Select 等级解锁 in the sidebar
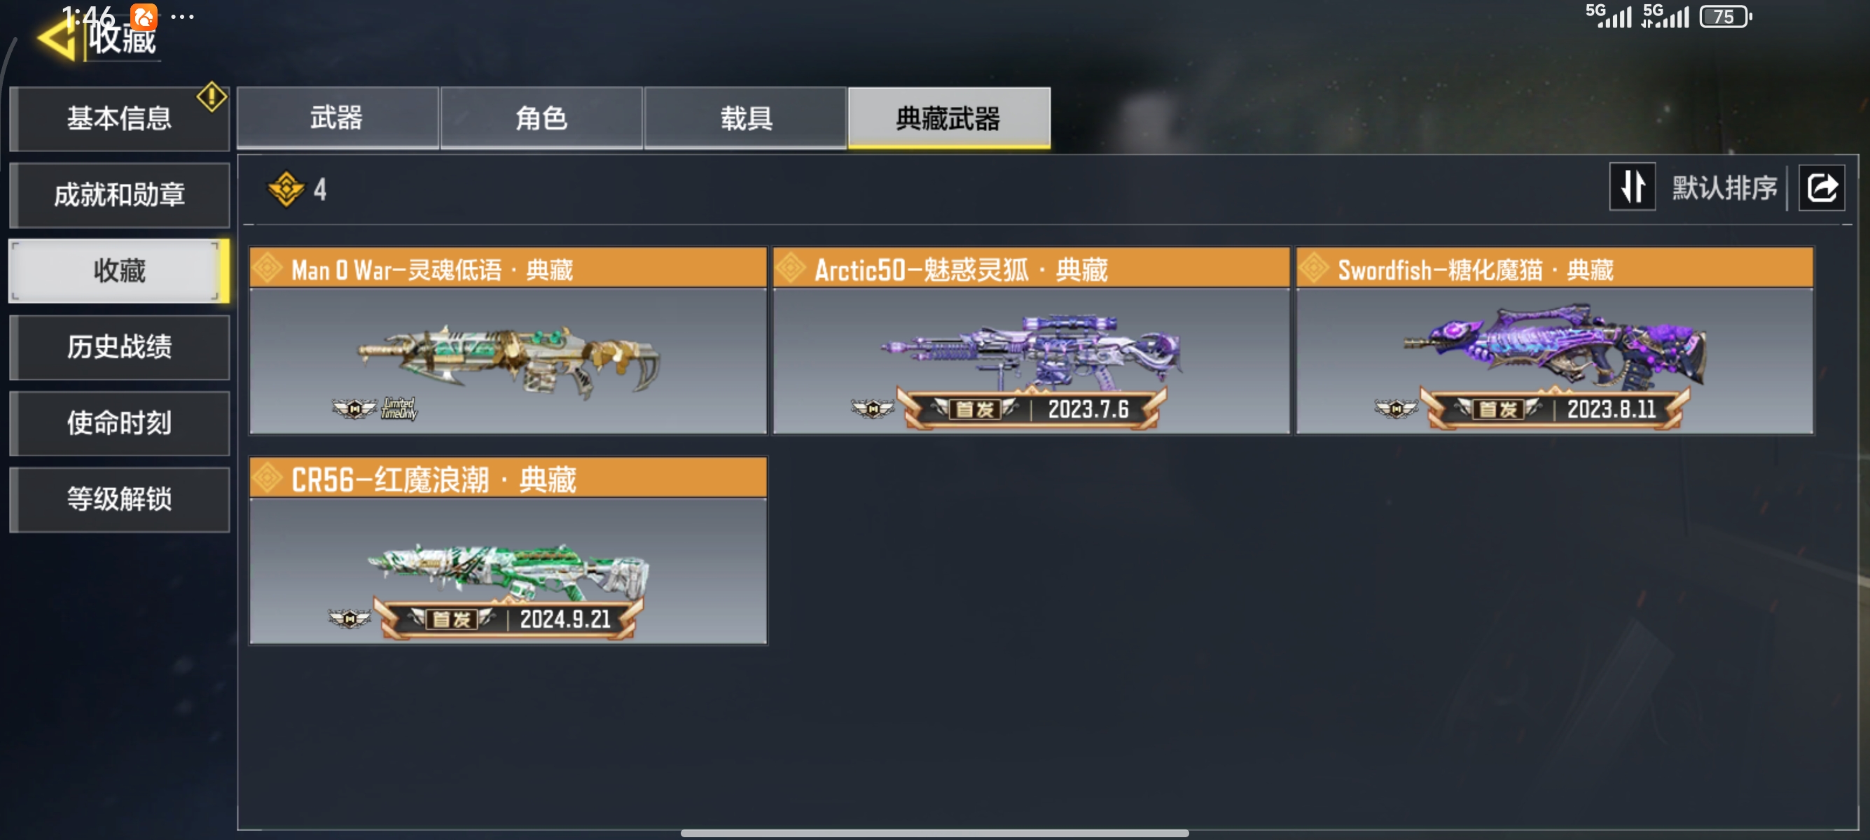 click(120, 499)
